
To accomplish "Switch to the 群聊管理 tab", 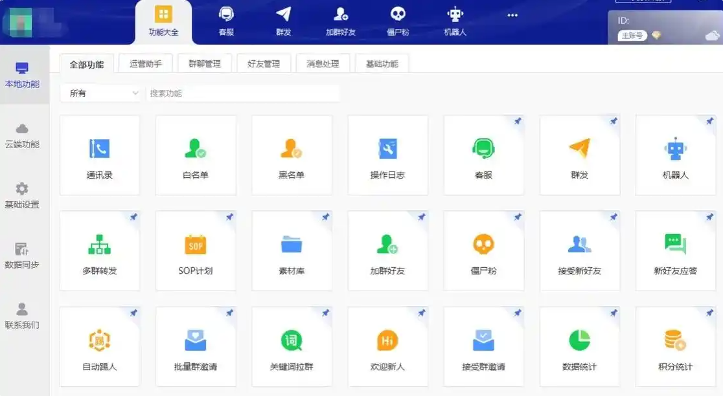I will [205, 63].
